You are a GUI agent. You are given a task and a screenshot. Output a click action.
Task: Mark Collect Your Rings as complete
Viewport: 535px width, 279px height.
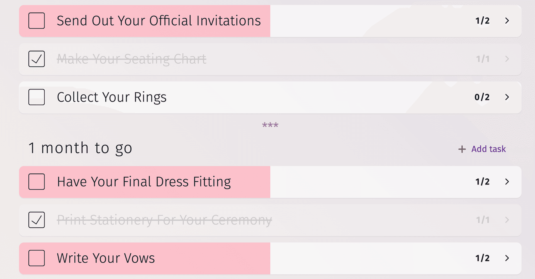[37, 97]
